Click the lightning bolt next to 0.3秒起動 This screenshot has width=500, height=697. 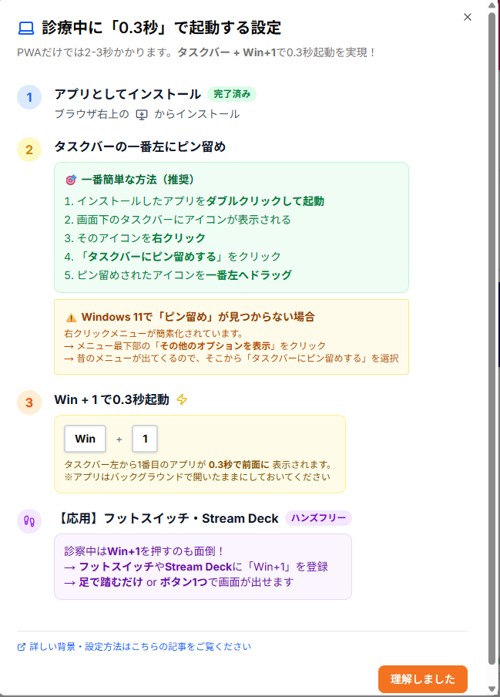coord(182,399)
